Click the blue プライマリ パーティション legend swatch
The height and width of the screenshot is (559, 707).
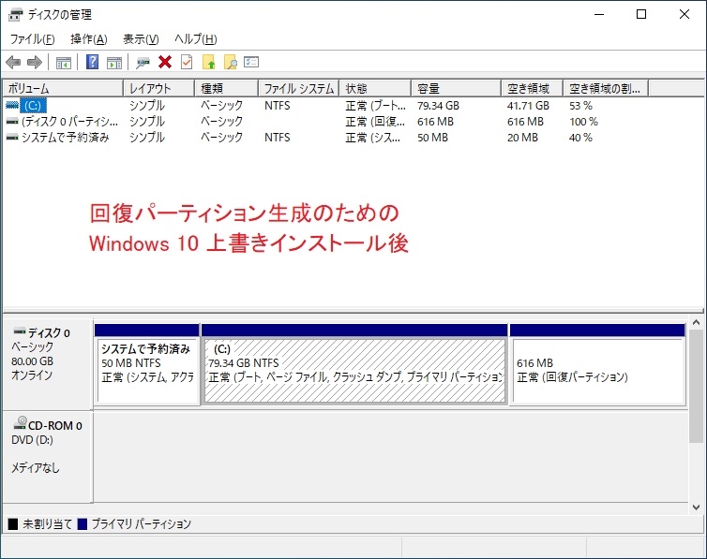pyautogui.click(x=83, y=524)
